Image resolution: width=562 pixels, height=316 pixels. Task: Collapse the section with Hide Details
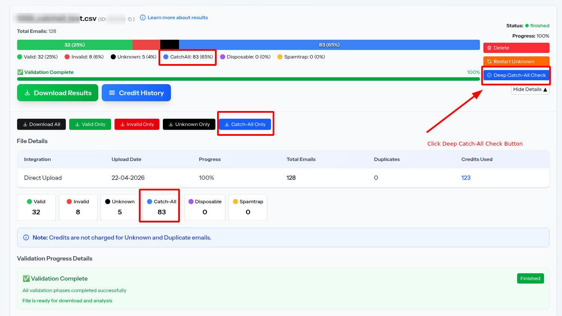pyautogui.click(x=530, y=89)
